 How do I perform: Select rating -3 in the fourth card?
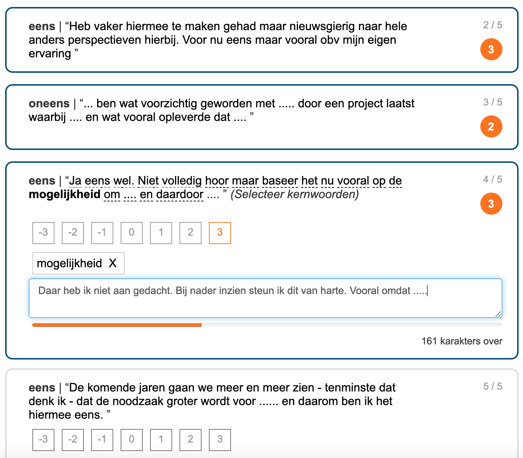[43, 233]
